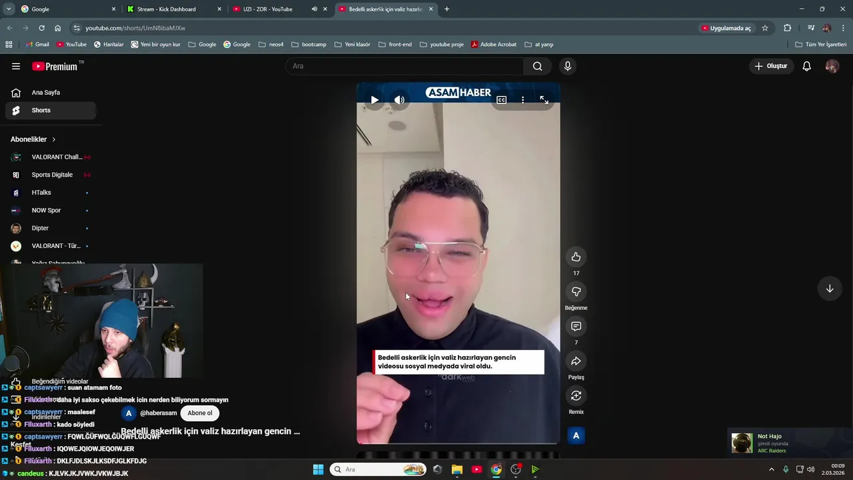Open the Gmail bookmark

(x=37, y=45)
